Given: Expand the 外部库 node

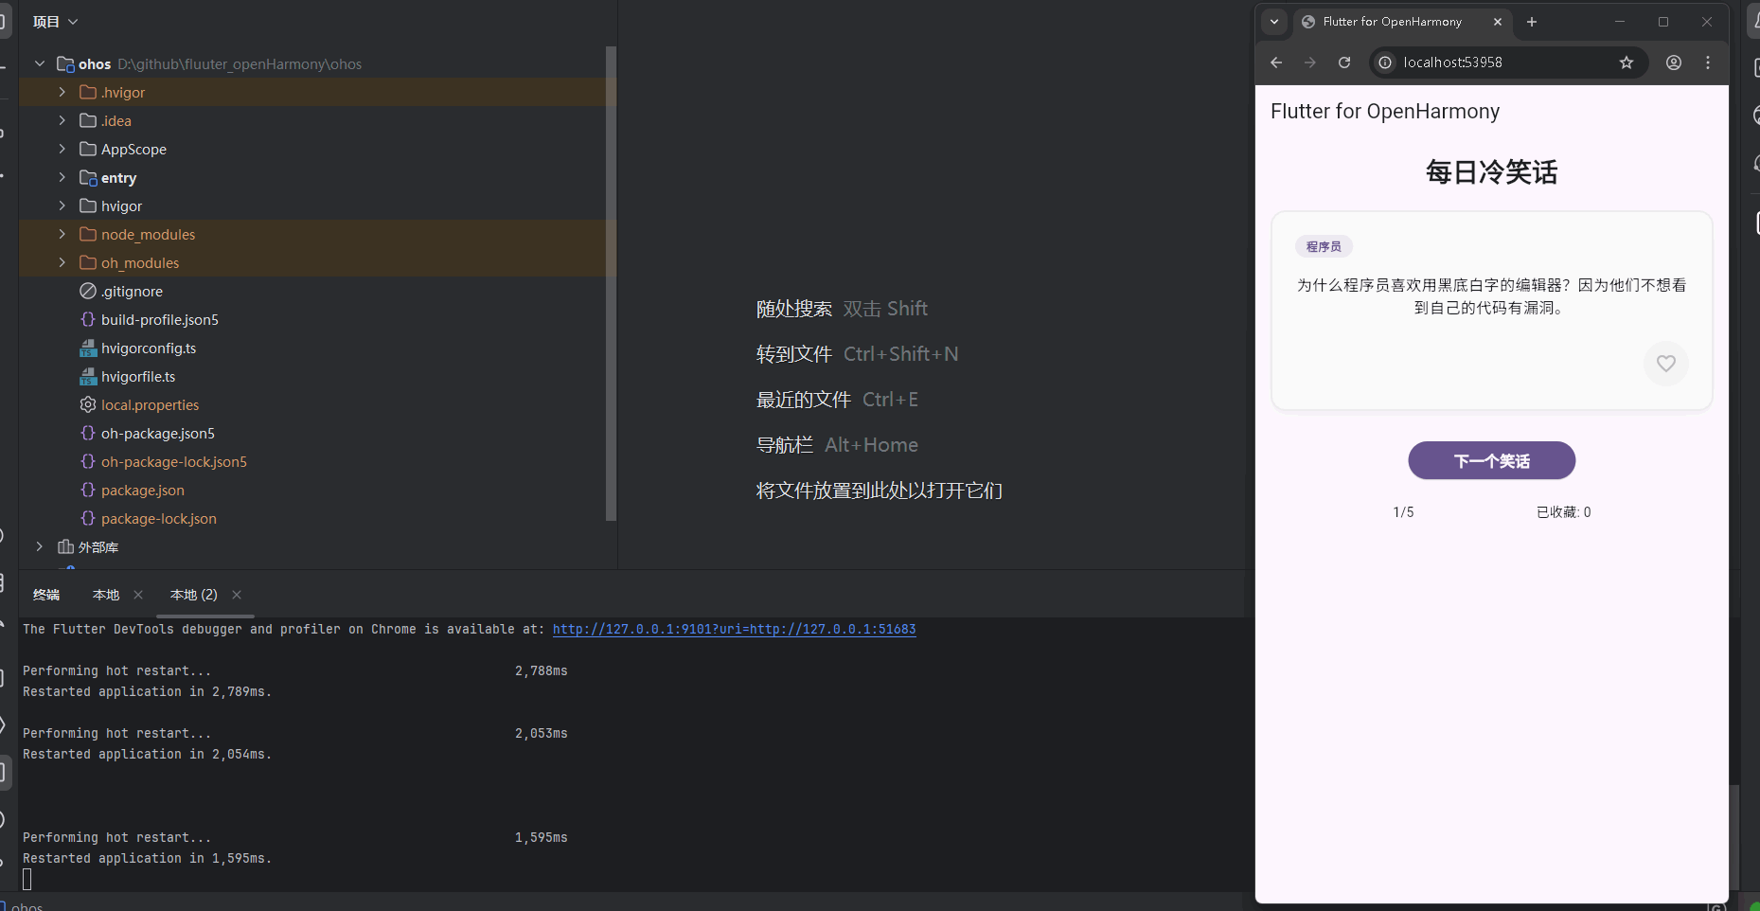Looking at the screenshot, I should [x=40, y=546].
